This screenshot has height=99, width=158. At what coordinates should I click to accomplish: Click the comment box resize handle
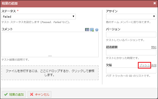coord(50,56)
